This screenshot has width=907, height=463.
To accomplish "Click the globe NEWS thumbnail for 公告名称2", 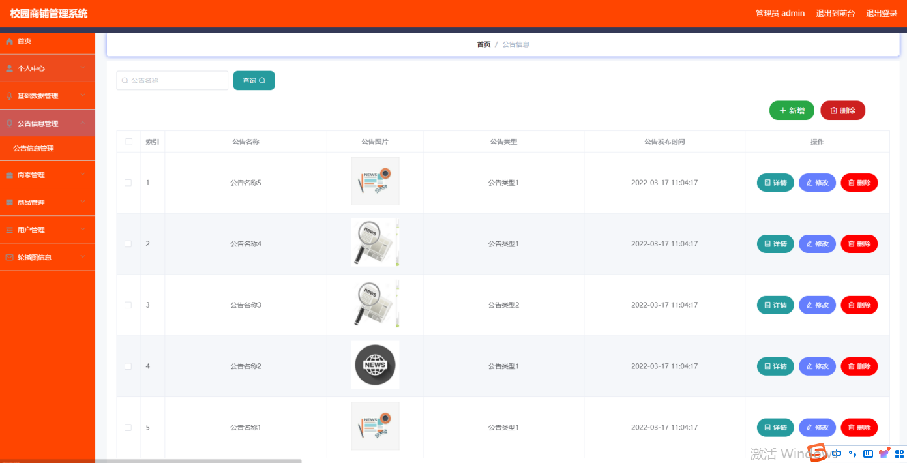I will click(x=375, y=365).
